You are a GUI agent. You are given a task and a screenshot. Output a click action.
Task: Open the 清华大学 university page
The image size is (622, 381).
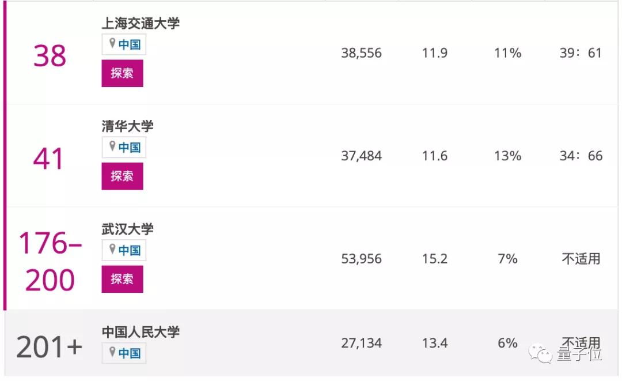pos(127,126)
